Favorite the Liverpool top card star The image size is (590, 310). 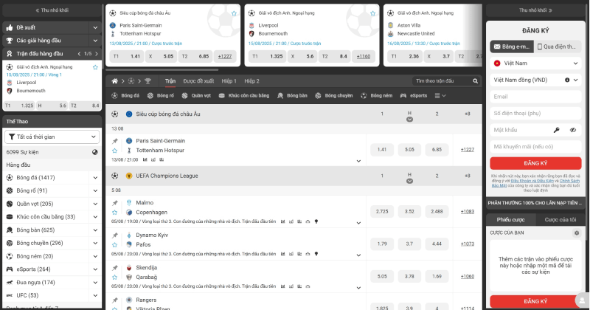[x=373, y=13]
